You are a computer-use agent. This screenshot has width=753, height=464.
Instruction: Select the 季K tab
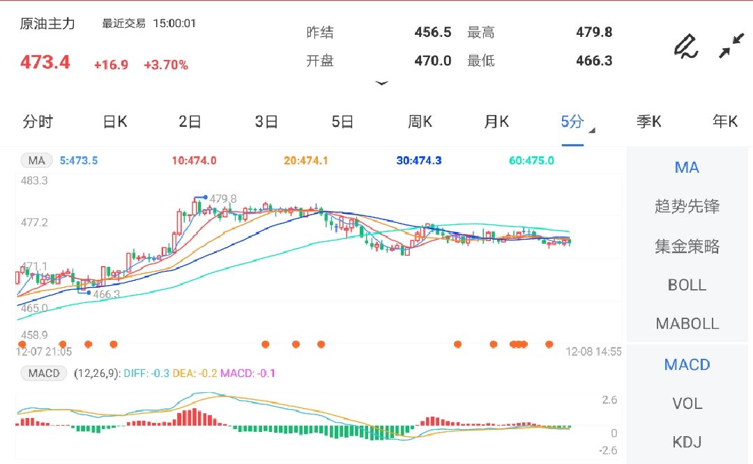click(648, 122)
